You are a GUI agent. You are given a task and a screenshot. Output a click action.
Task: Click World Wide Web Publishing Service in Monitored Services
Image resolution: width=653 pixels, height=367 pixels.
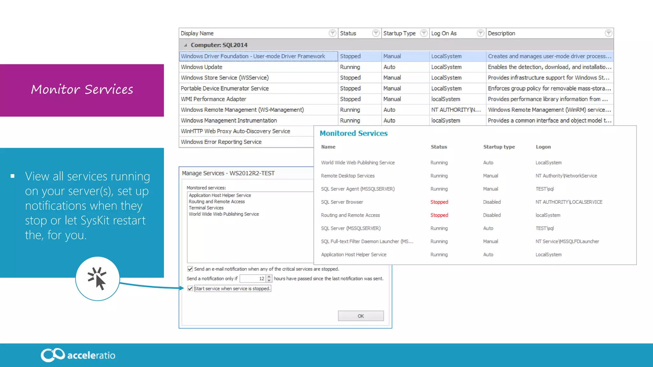click(358, 162)
